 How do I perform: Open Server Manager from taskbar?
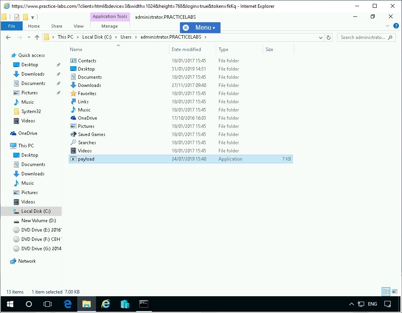(x=125, y=304)
